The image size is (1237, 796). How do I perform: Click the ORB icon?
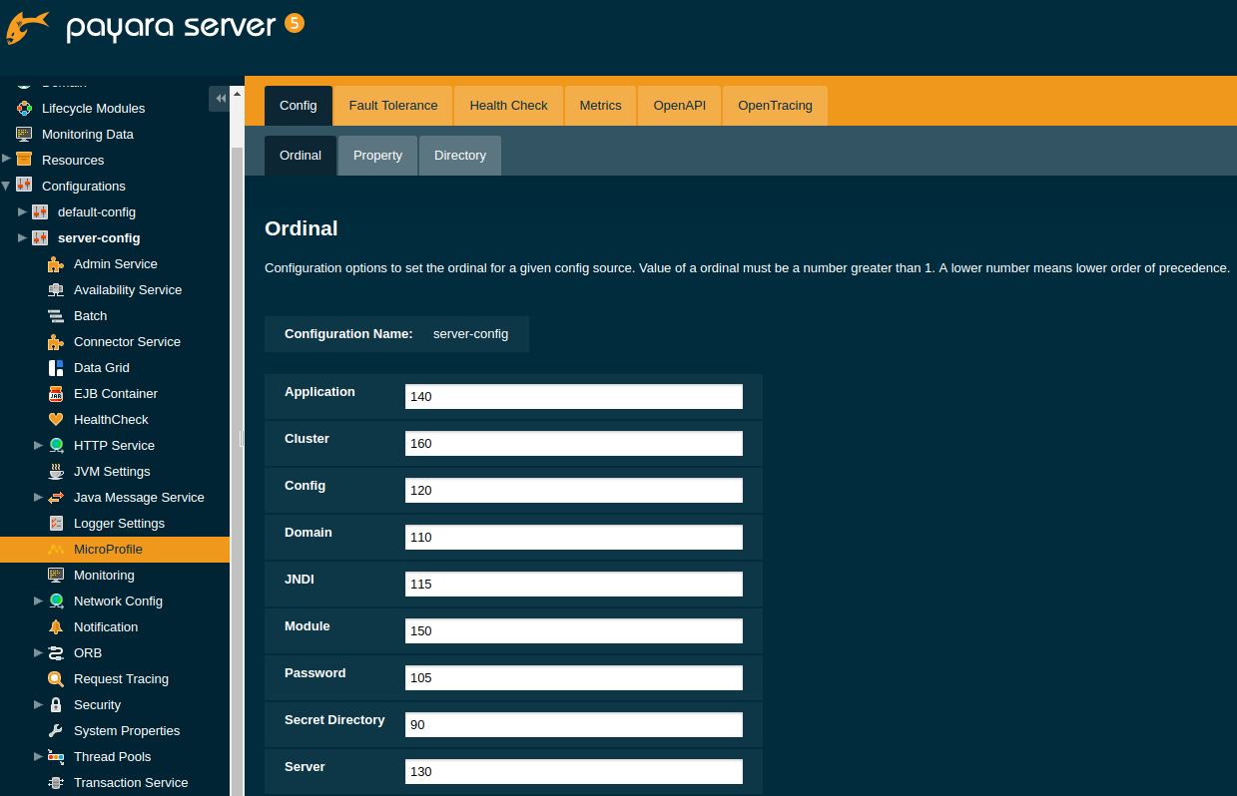click(x=56, y=652)
